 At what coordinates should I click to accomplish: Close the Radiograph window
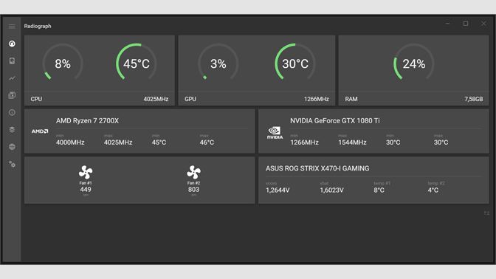coord(483,24)
